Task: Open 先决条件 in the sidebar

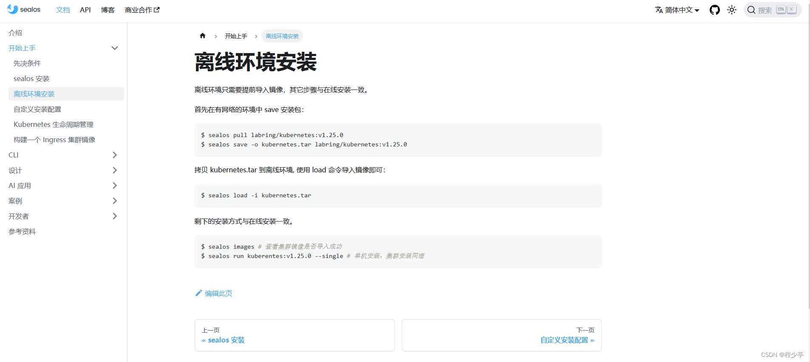Action: click(27, 63)
